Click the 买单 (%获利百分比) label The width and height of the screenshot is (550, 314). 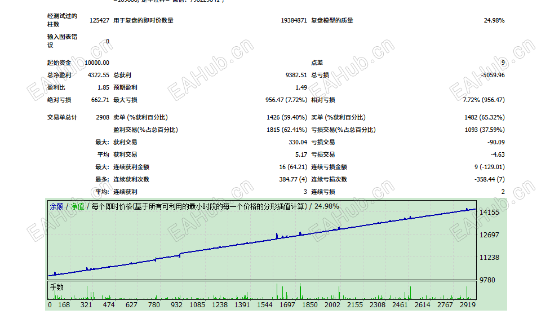(338, 117)
